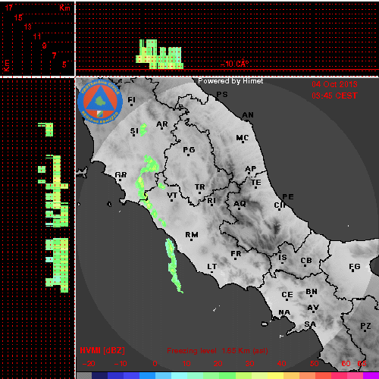Click the TR city label
This screenshot has width=379, height=379.
200,187
